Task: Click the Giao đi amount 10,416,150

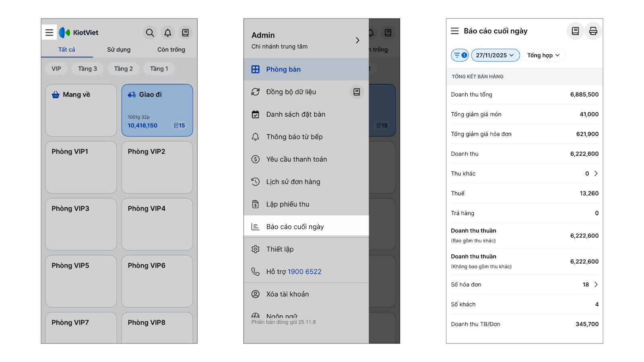Action: [x=142, y=125]
